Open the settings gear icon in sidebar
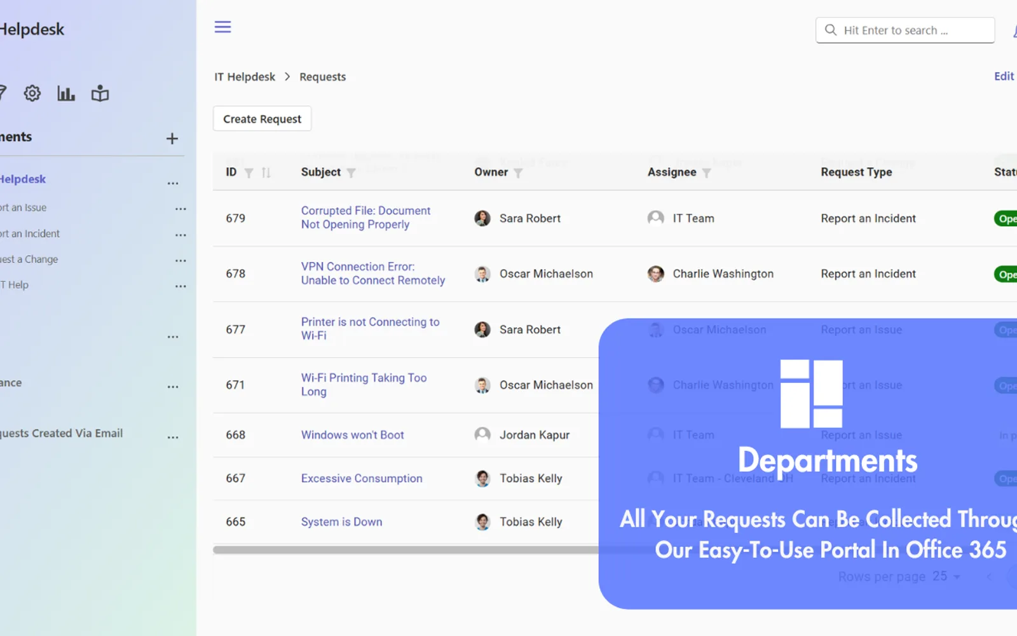 32,93
